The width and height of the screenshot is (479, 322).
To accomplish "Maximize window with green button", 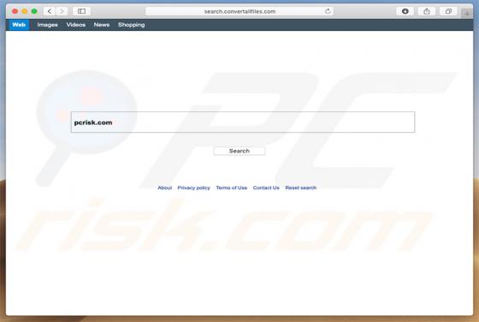I will pos(34,11).
